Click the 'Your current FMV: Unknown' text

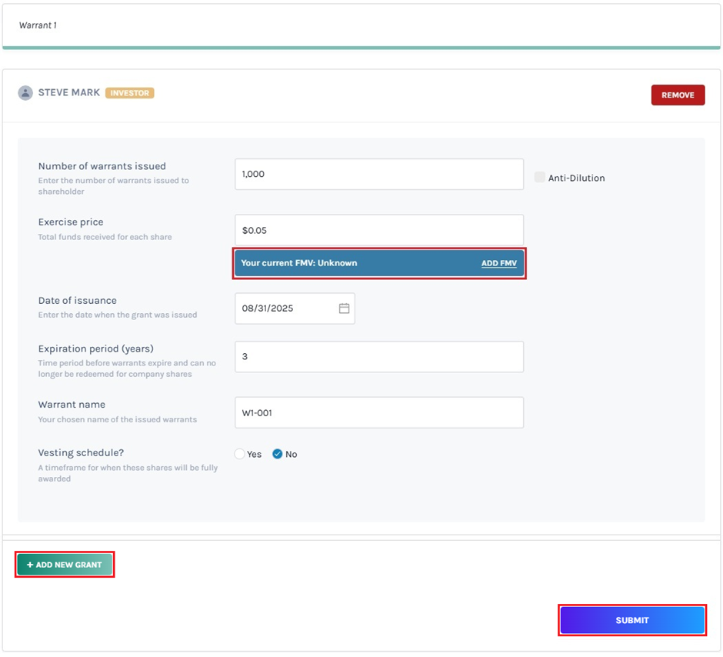299,263
